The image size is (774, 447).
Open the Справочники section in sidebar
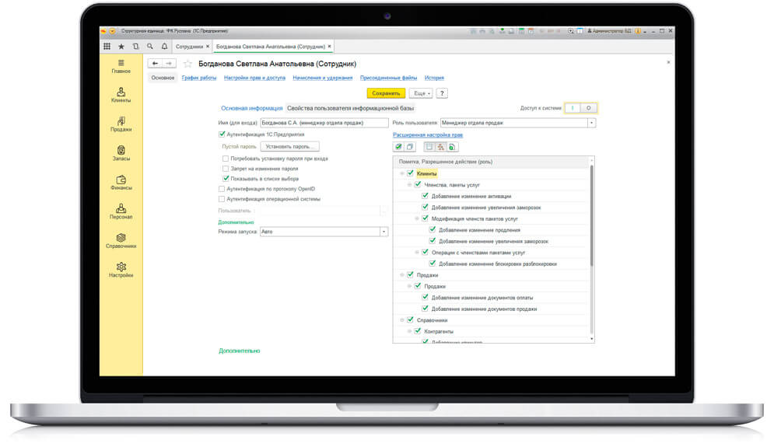(x=121, y=241)
